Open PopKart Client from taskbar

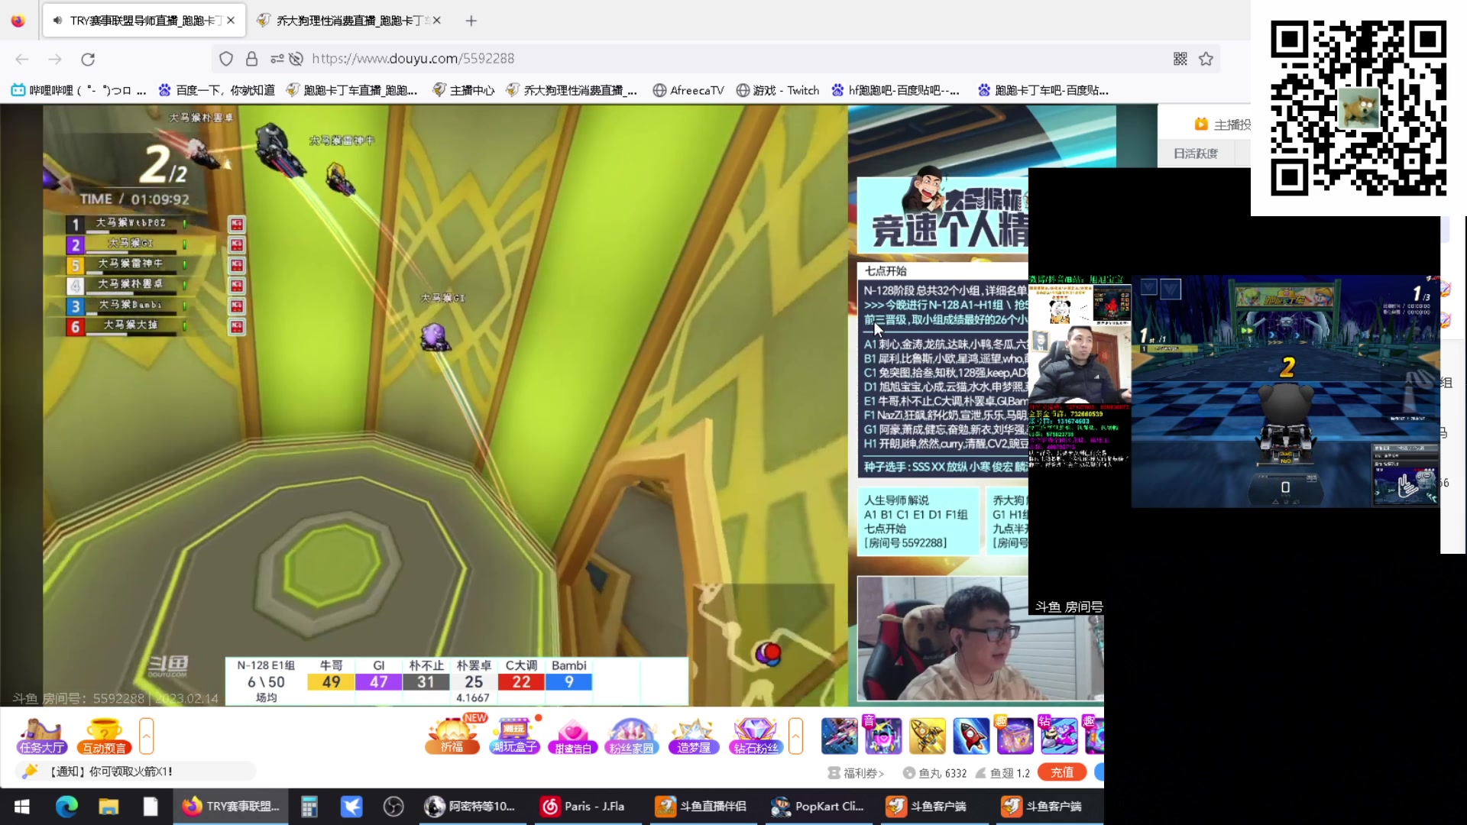[x=818, y=806]
